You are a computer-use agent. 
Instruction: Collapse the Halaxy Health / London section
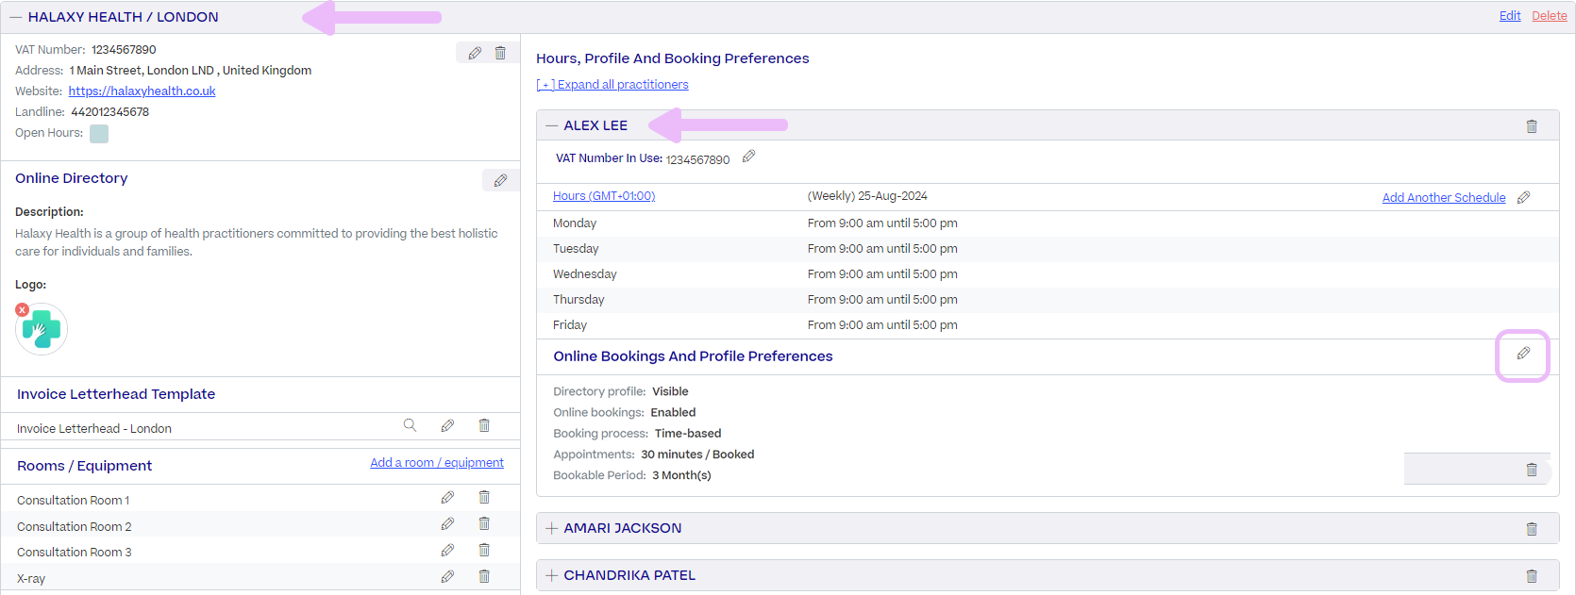tap(15, 17)
